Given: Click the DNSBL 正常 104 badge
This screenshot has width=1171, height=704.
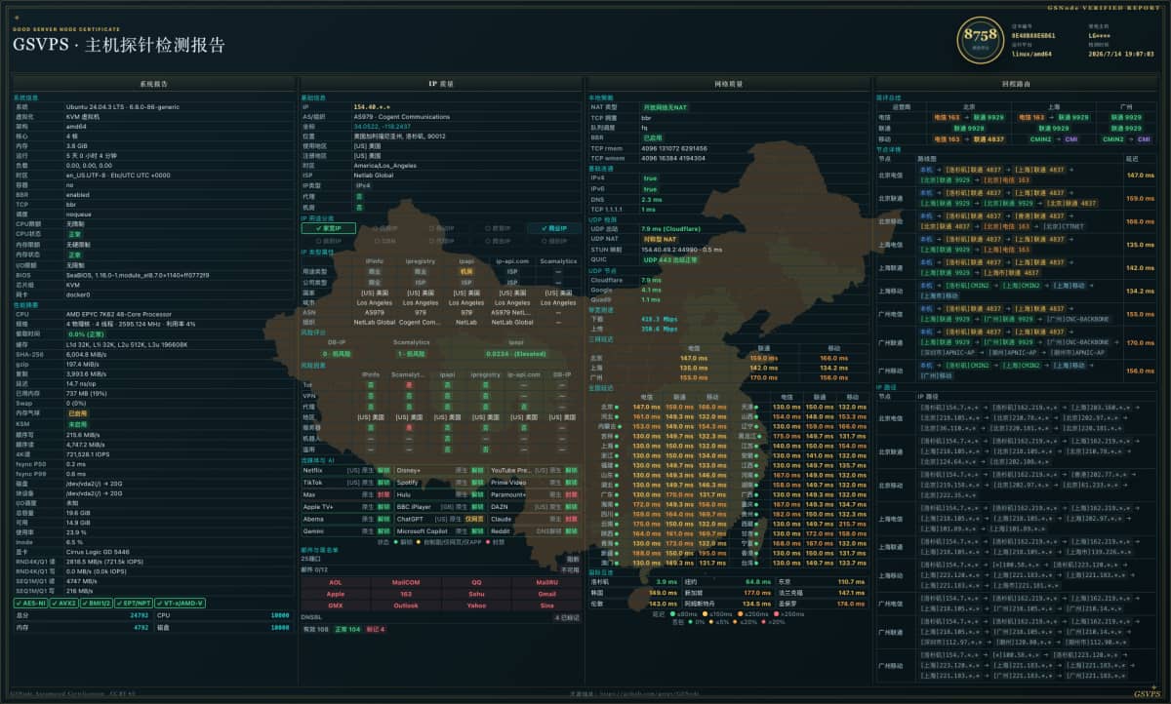Looking at the screenshot, I should click(x=347, y=630).
